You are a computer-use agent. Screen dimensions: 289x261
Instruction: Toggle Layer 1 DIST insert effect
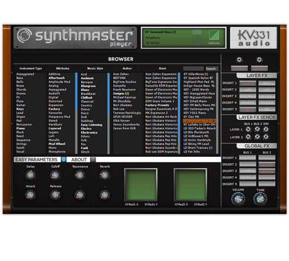[x=248, y=83]
